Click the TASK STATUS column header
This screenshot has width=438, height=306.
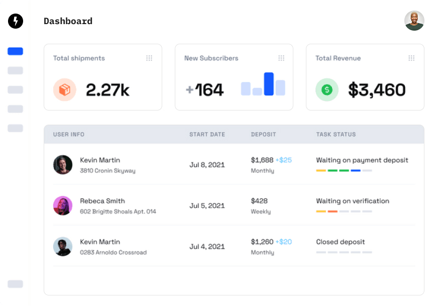[x=336, y=135]
